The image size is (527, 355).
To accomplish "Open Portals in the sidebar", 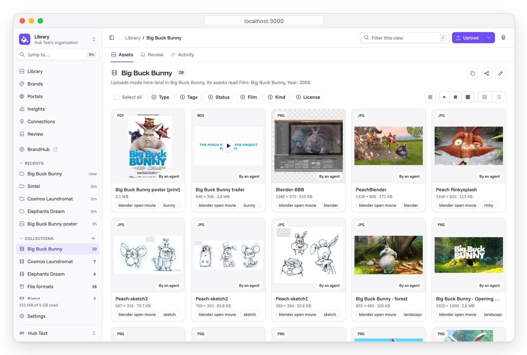I will click(58, 96).
